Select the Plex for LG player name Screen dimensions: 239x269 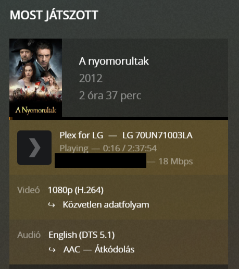[81, 135]
